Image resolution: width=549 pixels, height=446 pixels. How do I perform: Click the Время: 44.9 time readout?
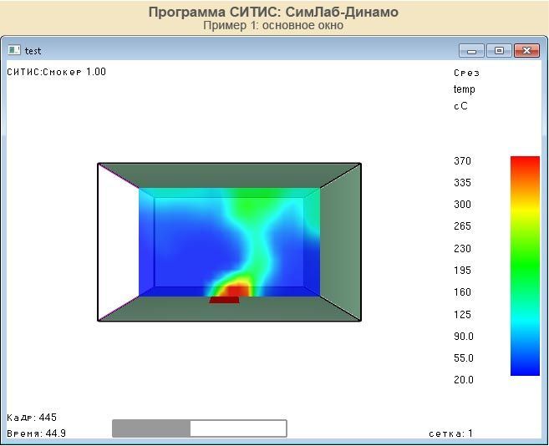tap(36, 433)
